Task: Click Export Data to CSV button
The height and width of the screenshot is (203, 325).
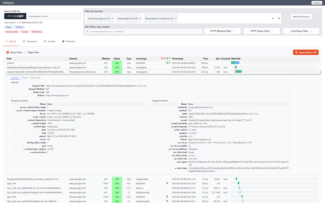Action: pos(306,53)
